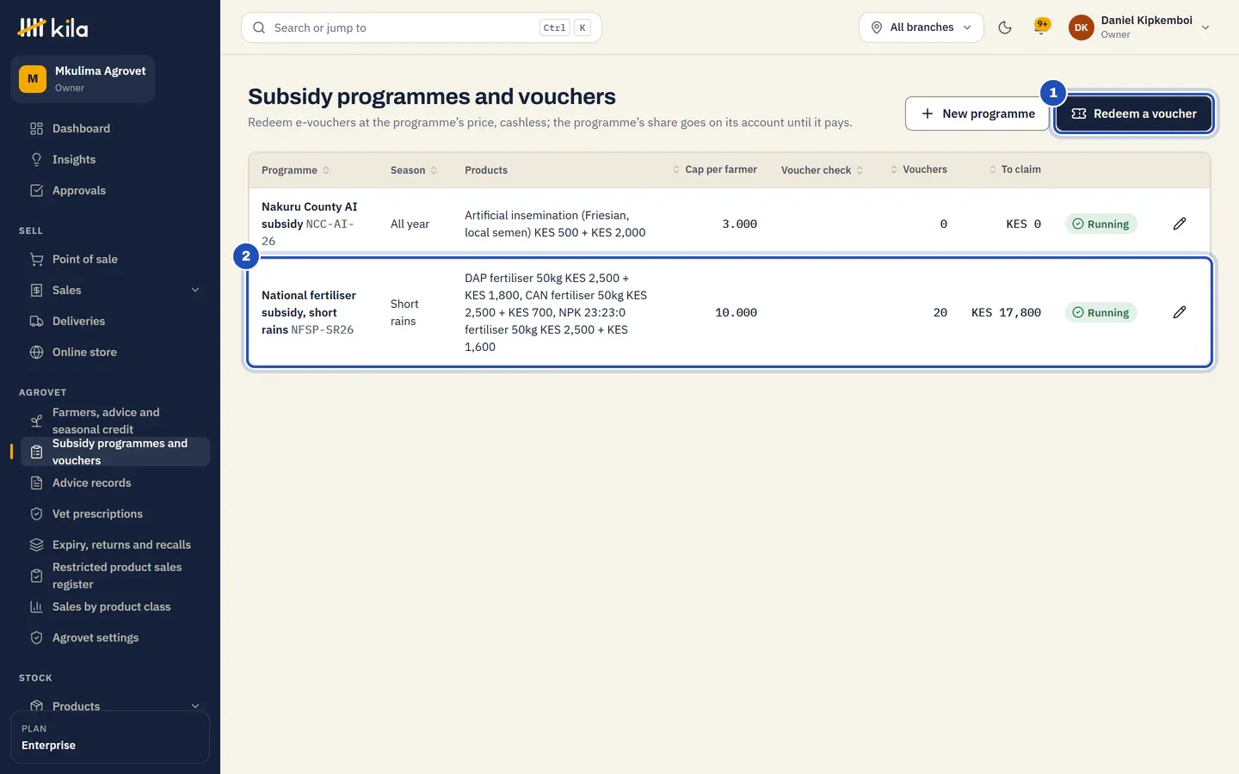Screen dimensions: 1239x774
Task: Click Sales by product class chart icon
Action: click(x=36, y=606)
